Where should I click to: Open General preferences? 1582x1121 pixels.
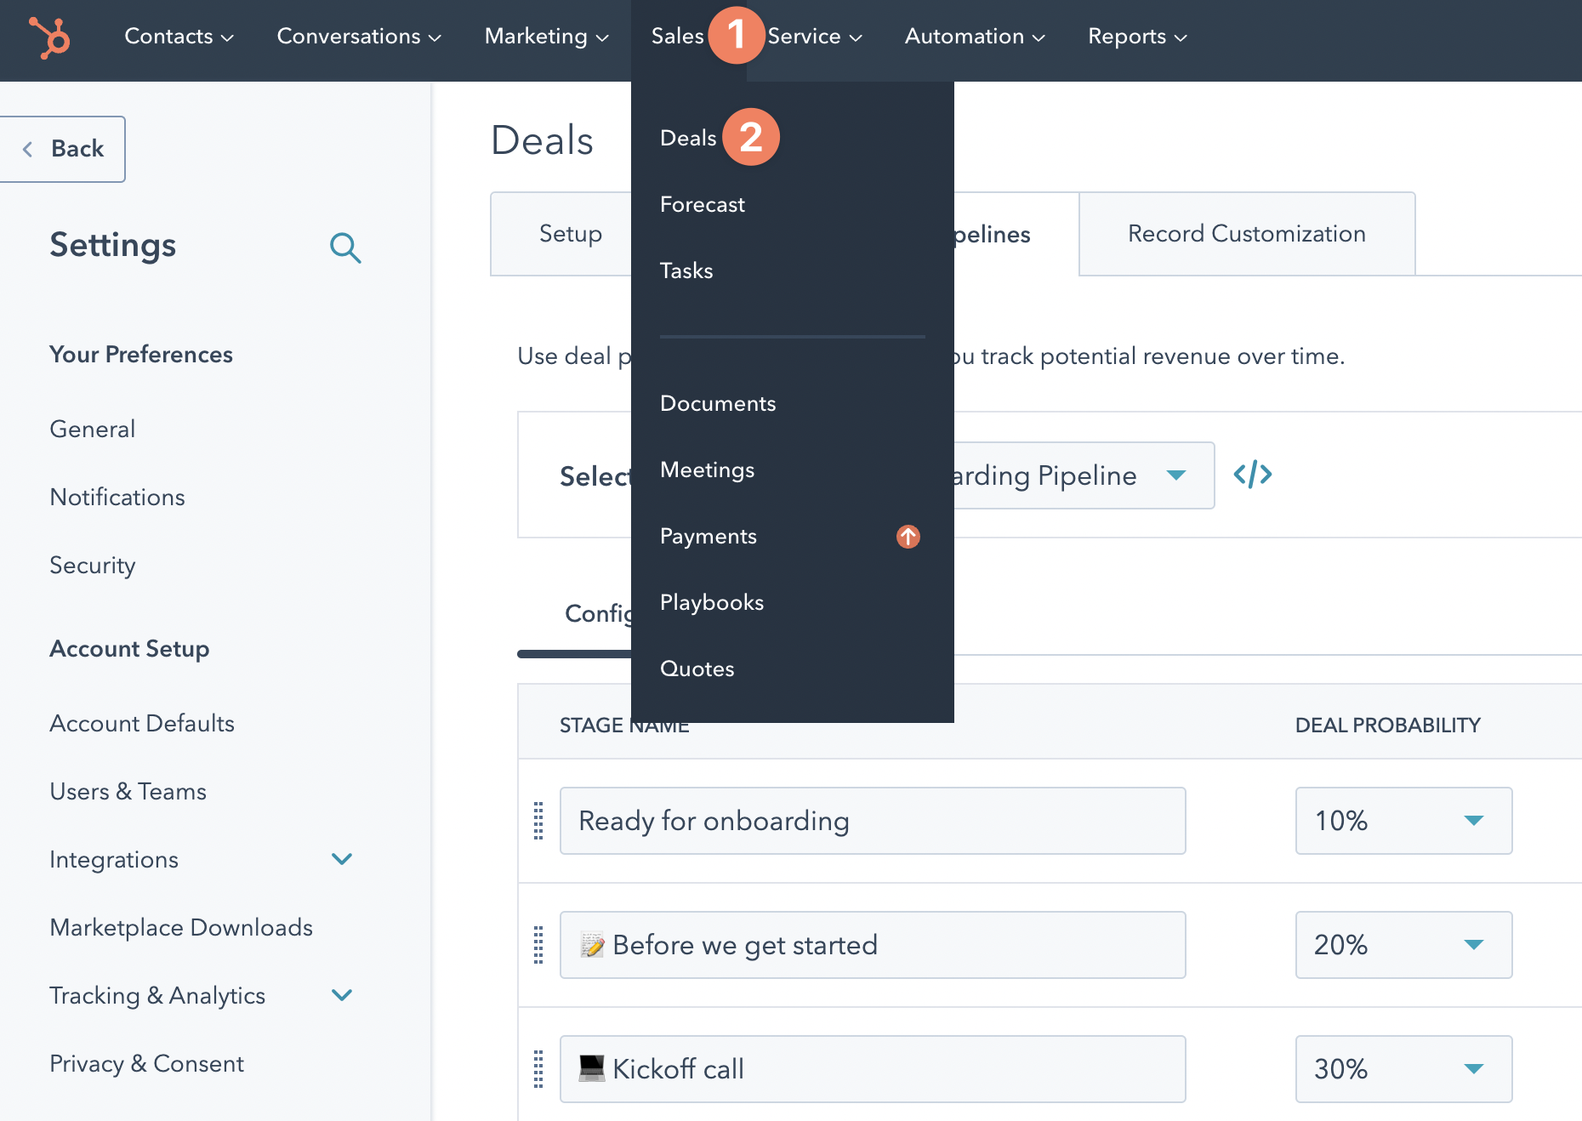click(x=93, y=429)
